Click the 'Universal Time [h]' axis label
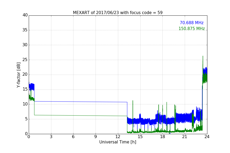This screenshot has height=153, width=230. click(118, 142)
